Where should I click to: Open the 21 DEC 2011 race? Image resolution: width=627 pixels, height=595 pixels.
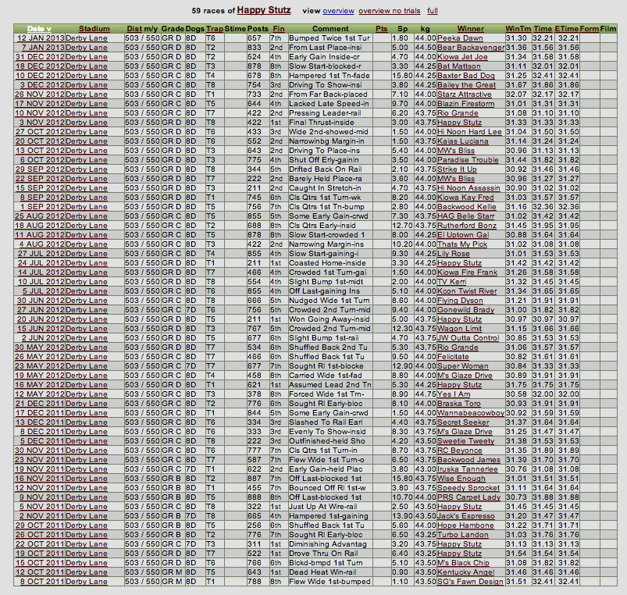coord(40,404)
